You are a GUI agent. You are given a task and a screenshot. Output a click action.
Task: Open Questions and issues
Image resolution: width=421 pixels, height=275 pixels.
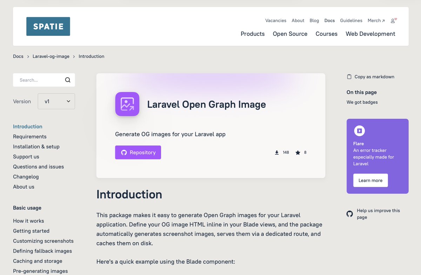(x=39, y=167)
